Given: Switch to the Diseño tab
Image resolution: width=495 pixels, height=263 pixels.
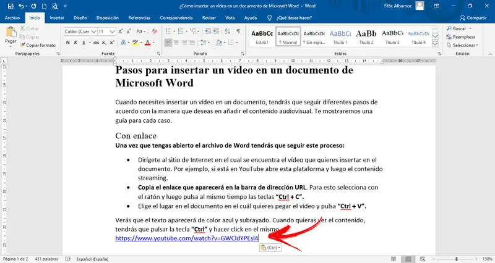Looking at the screenshot, I should (x=80, y=18).
